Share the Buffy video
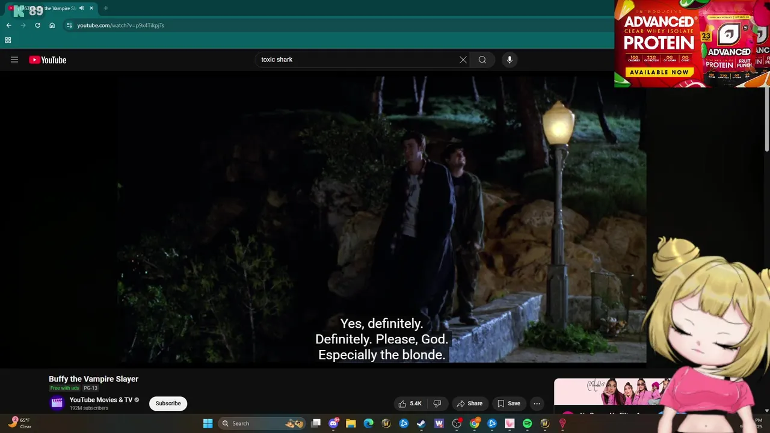 (x=469, y=404)
